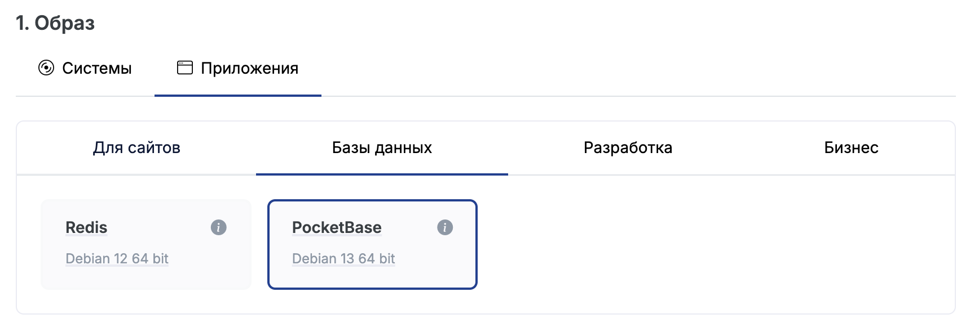Image resolution: width=970 pixels, height=332 pixels.
Task: Click the Redis title text
Action: point(86,227)
